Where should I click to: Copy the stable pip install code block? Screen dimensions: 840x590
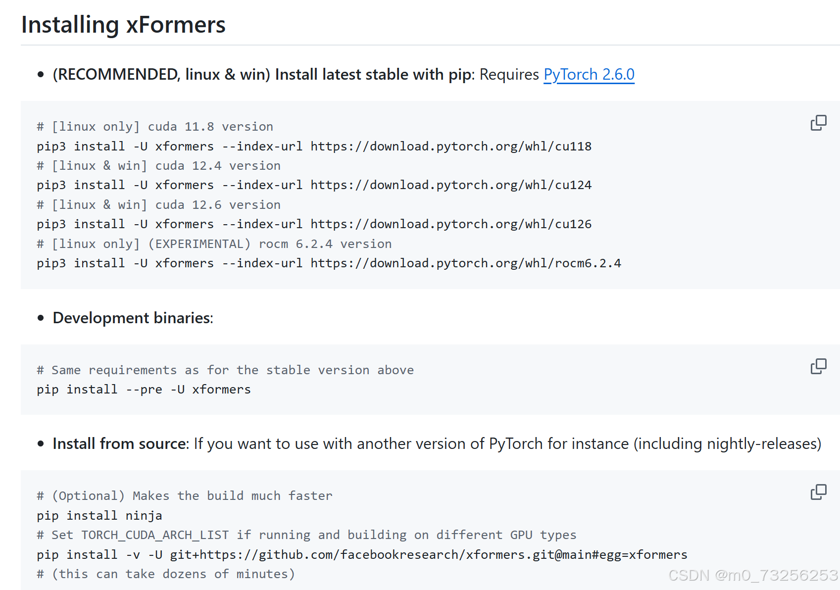818,123
